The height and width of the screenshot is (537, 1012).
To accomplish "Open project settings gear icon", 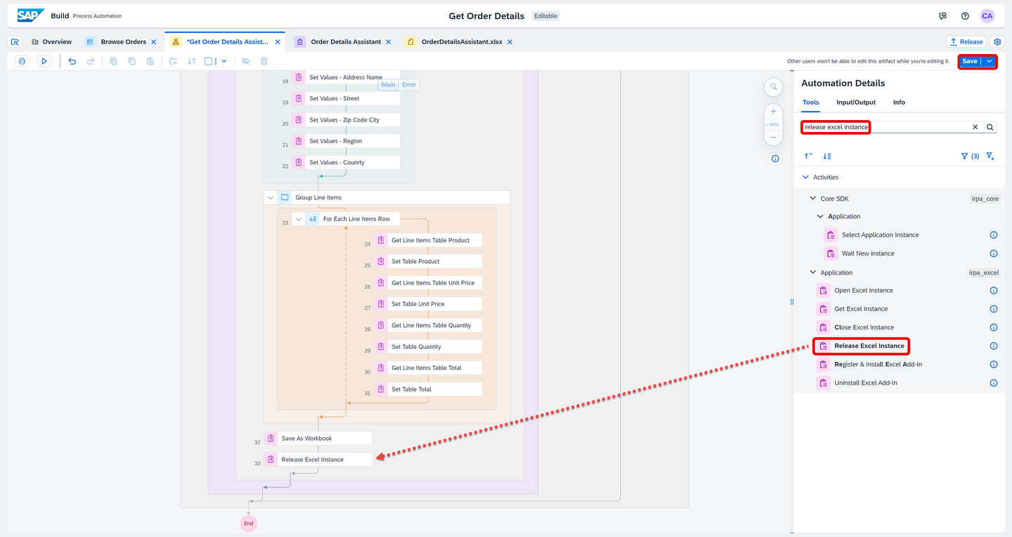I will pos(997,41).
